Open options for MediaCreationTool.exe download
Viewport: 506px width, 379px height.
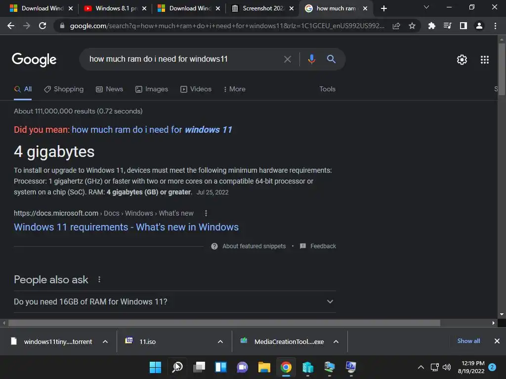pyautogui.click(x=336, y=341)
